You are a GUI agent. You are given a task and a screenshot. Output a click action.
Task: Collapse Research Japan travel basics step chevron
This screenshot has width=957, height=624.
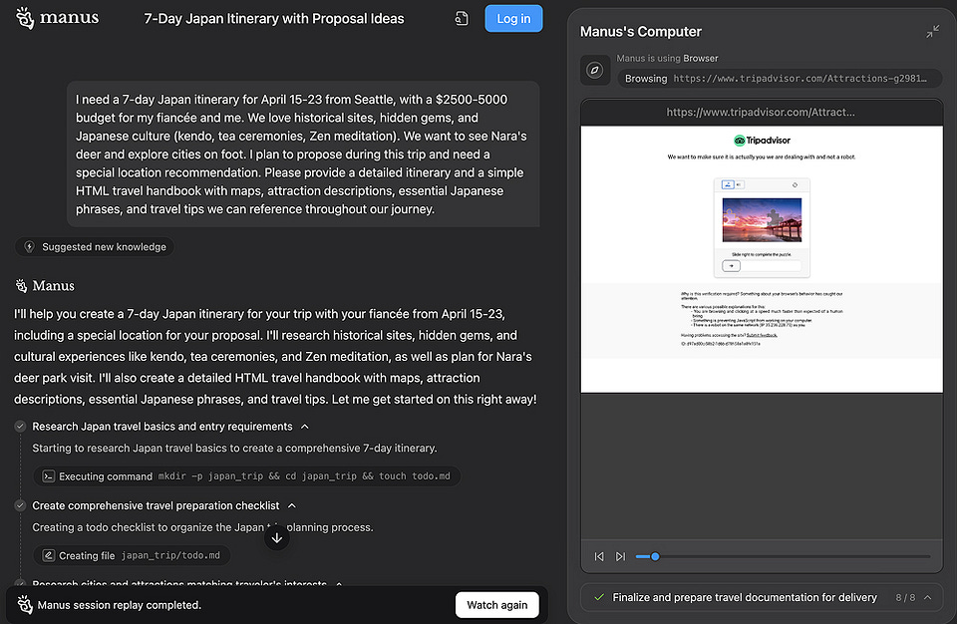tap(305, 427)
